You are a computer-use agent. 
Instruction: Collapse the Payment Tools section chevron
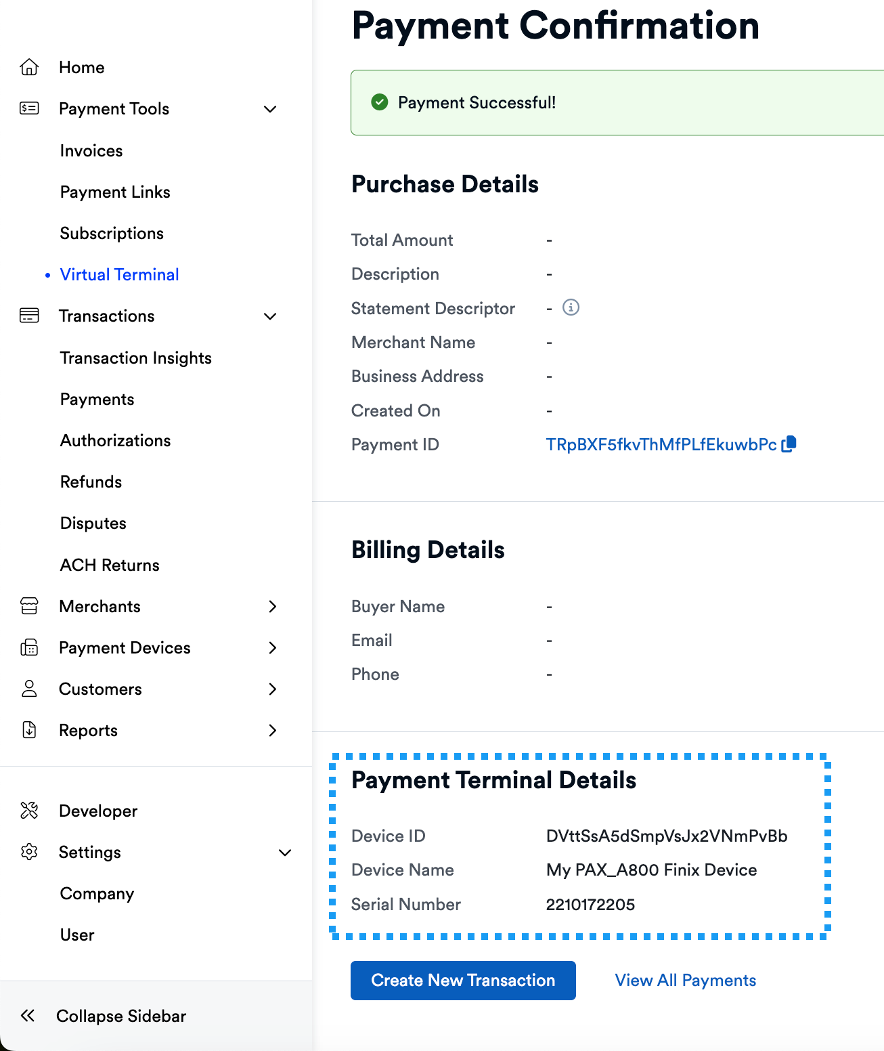[269, 109]
